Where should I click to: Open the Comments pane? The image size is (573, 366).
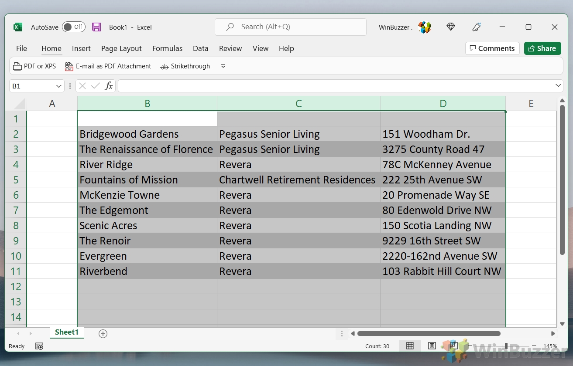tap(492, 48)
